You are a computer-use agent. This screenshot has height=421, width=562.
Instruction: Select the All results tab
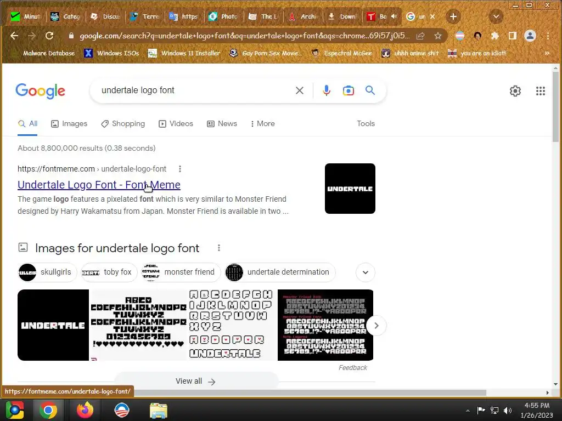click(27, 123)
